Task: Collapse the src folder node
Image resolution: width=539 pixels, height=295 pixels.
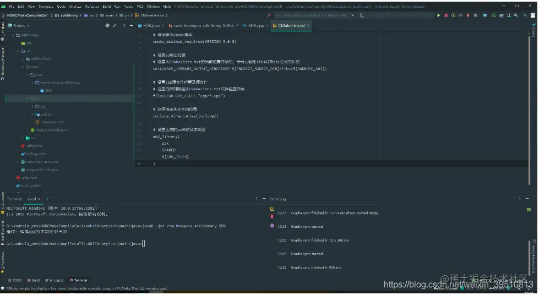Action: (18, 51)
